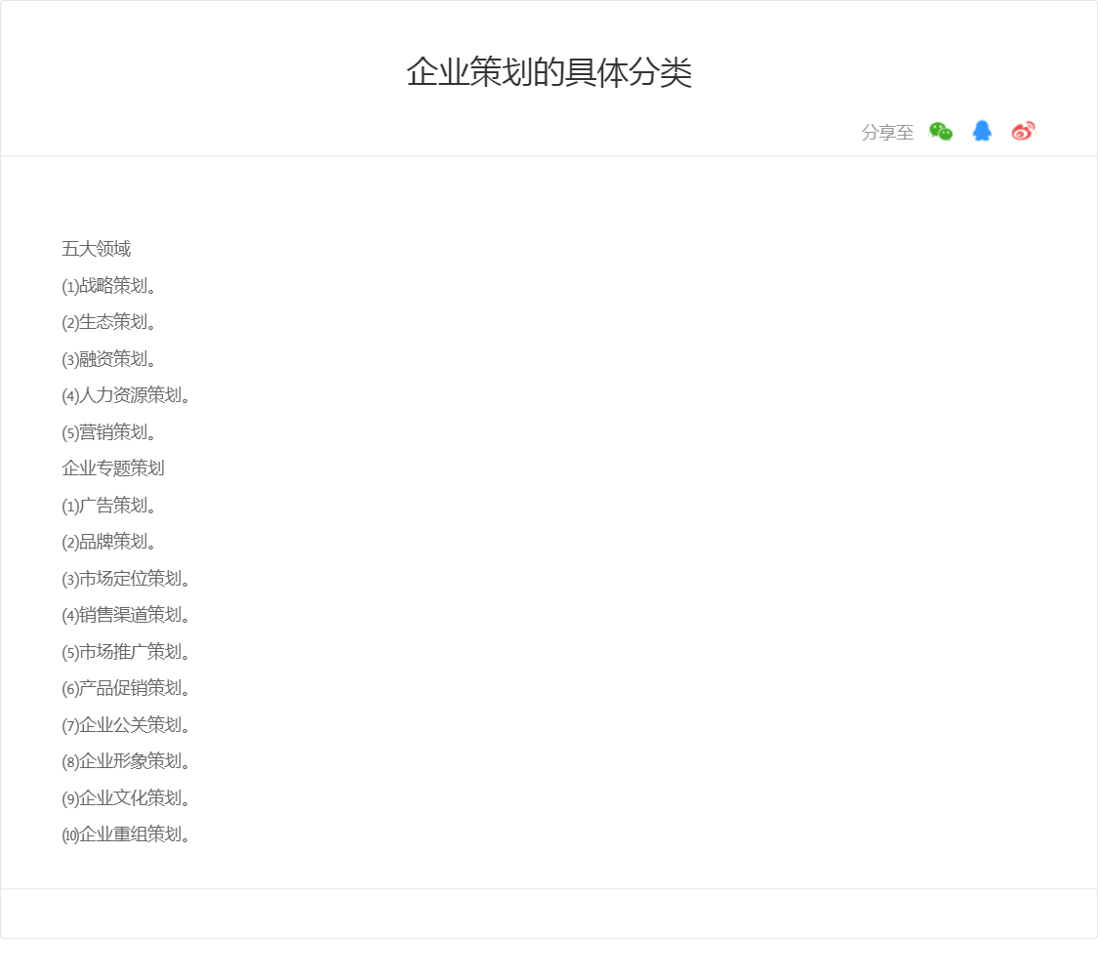Share the article to WeChat

click(941, 132)
